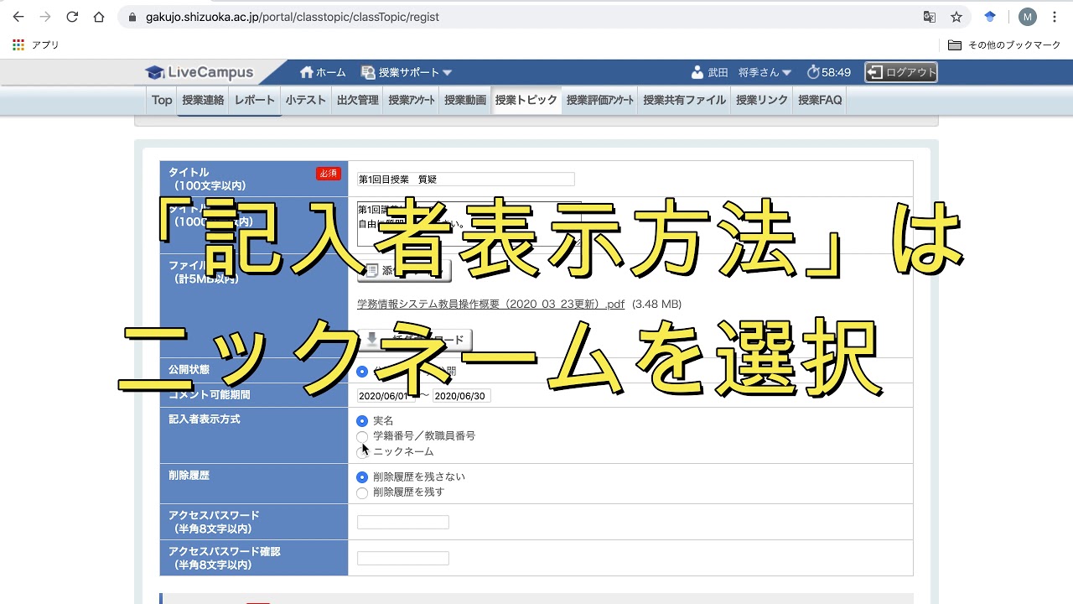Open the 授業共有ファイル tab
Screen dimensions: 1073x604
point(685,100)
